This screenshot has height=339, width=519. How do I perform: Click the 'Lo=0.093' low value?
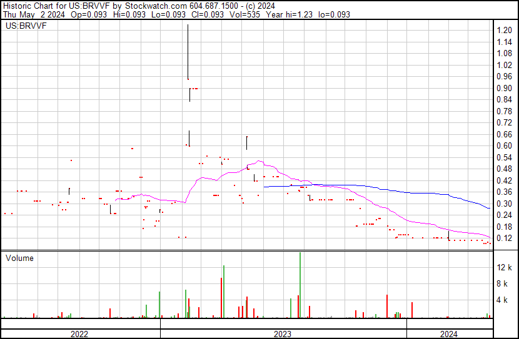pos(168,14)
